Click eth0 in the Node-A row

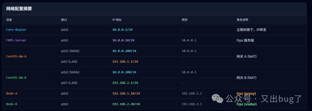(64, 94)
